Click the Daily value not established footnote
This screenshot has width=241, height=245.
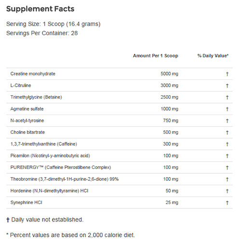[x=45, y=219]
